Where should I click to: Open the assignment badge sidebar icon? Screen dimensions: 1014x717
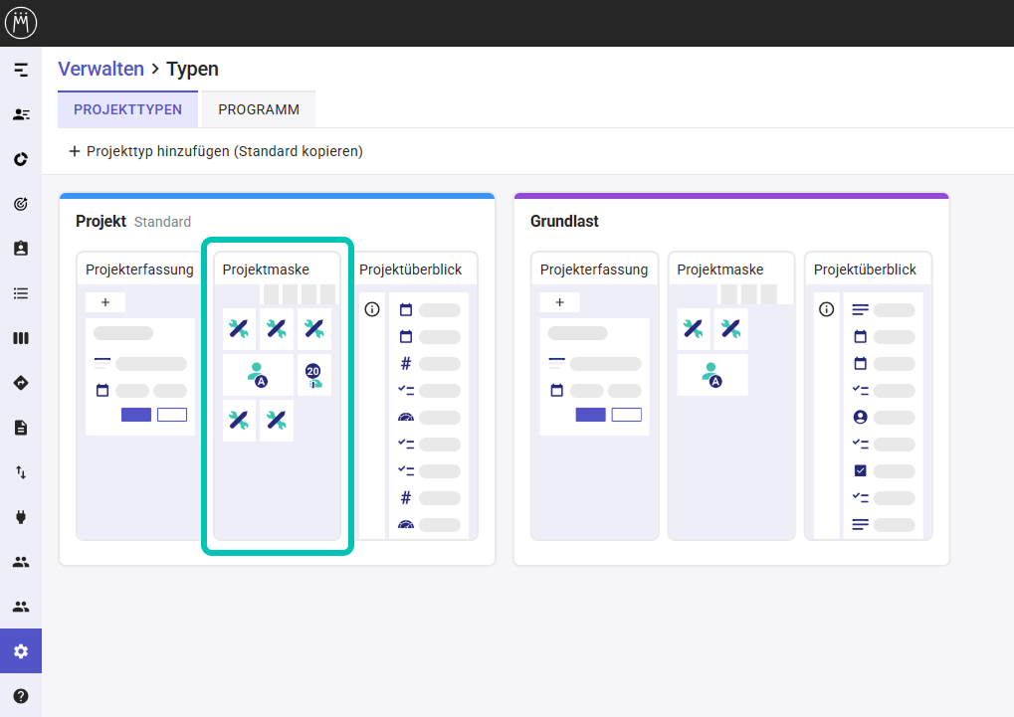click(x=21, y=249)
